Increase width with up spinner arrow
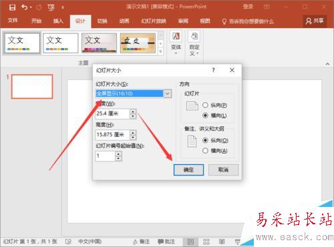334x247 pixels. (133, 111)
